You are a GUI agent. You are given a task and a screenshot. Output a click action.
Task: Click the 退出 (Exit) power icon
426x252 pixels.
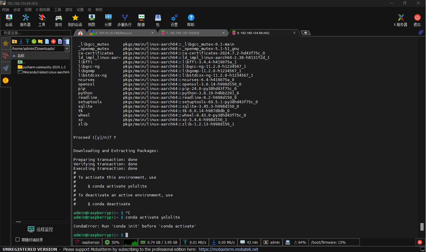point(417,20)
